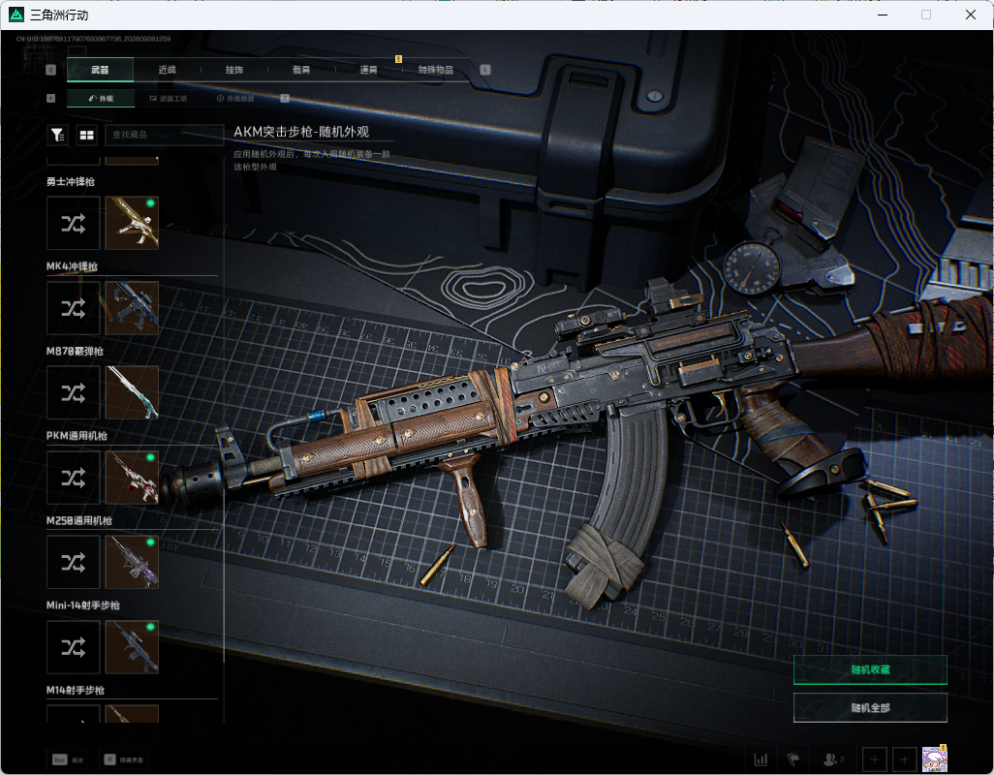Open the 武器工坊 sub-tab
Viewport: 994px width, 775px height.
coord(169,98)
